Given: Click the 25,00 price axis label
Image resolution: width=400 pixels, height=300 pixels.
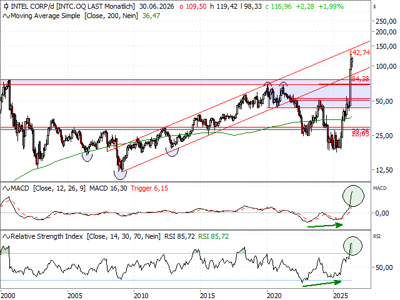Looking at the screenshot, I should pyautogui.click(x=384, y=136).
